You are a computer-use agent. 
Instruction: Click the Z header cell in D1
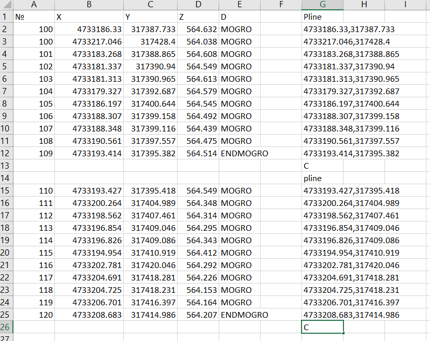tap(198, 17)
